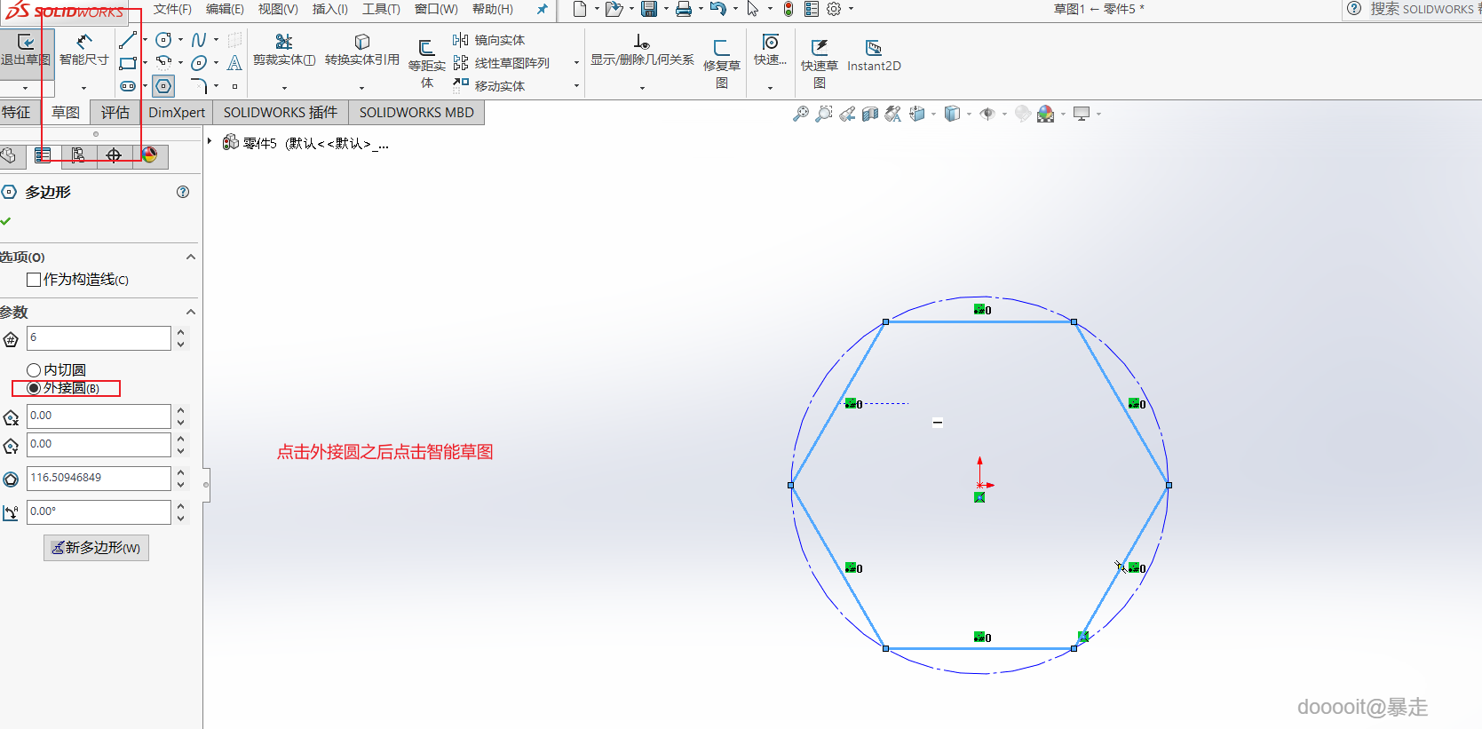Image resolution: width=1482 pixels, height=729 pixels.
Task: Open the Convert Entities dropdown arrow
Action: click(x=361, y=88)
